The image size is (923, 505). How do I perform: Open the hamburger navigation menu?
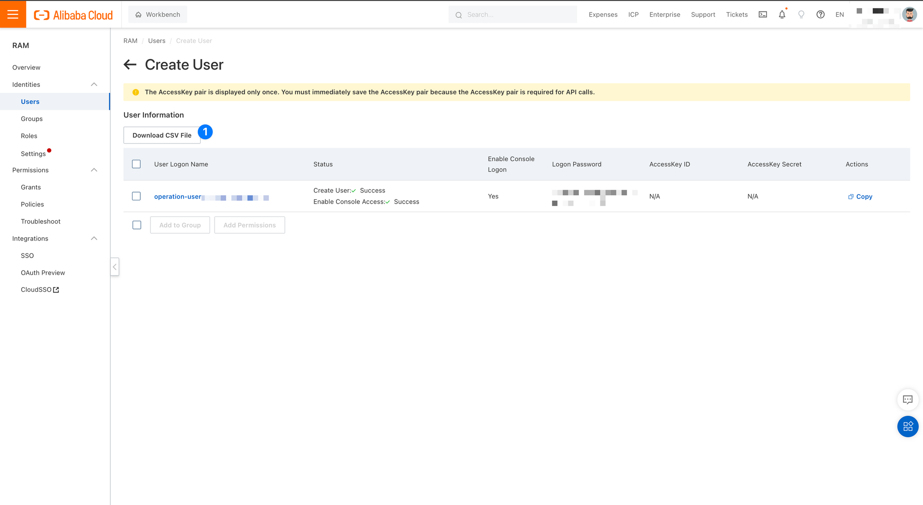click(13, 14)
